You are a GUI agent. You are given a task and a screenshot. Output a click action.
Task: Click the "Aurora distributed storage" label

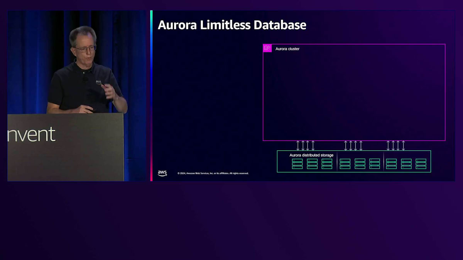(311, 155)
